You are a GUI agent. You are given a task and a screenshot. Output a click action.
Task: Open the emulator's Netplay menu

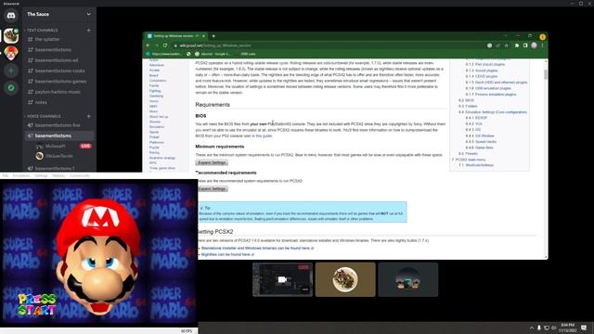(58, 175)
